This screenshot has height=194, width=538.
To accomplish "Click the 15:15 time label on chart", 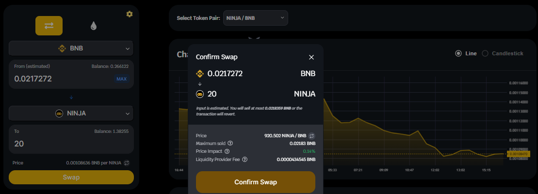I will pyautogui.click(x=486, y=170).
